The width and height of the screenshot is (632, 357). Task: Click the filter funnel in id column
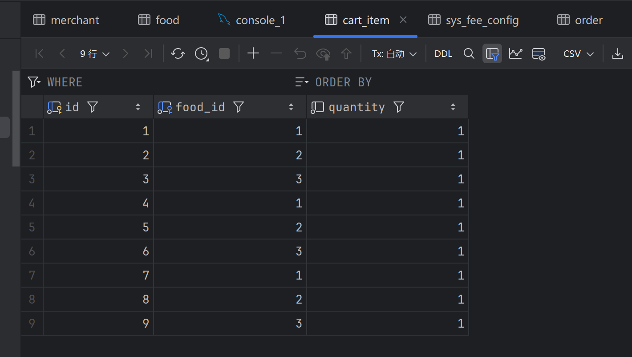tap(93, 107)
